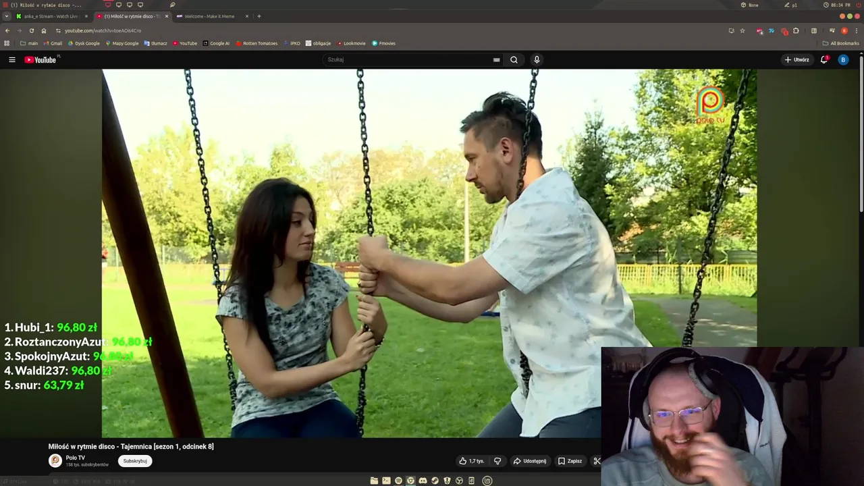Open the Lookmovie bookmark
864x486 pixels.
[x=351, y=43]
